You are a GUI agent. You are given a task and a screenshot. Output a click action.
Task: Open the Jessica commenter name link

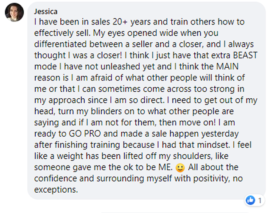click(x=46, y=11)
